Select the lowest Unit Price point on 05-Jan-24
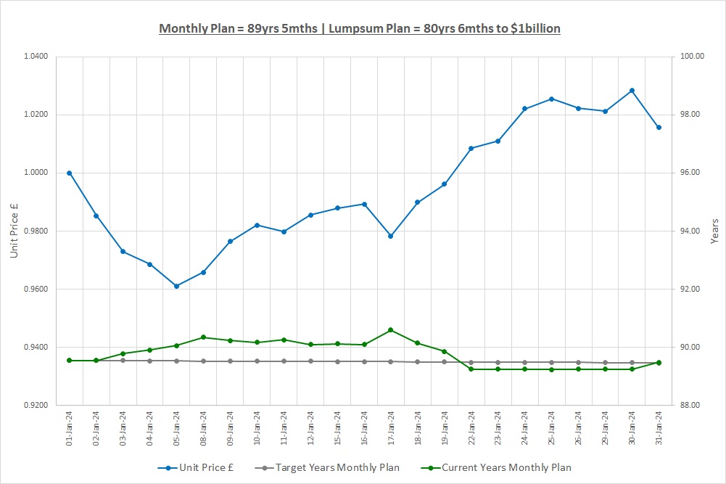 (x=176, y=286)
